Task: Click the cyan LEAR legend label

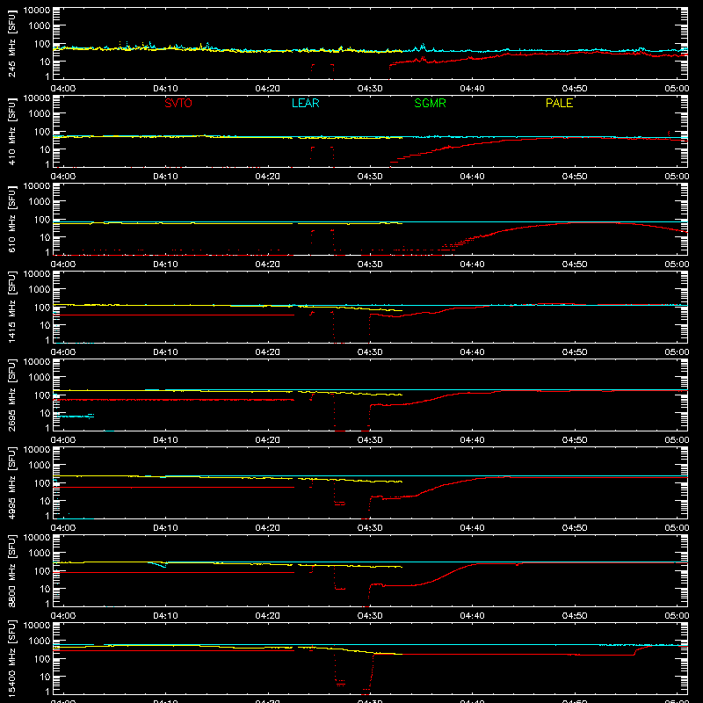Action: click(305, 103)
